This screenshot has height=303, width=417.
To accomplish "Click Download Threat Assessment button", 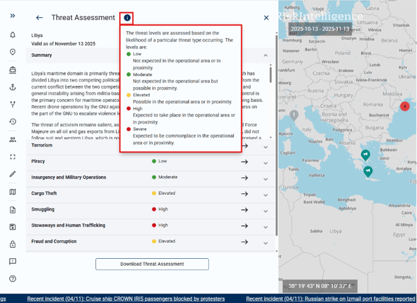I will coord(152,264).
